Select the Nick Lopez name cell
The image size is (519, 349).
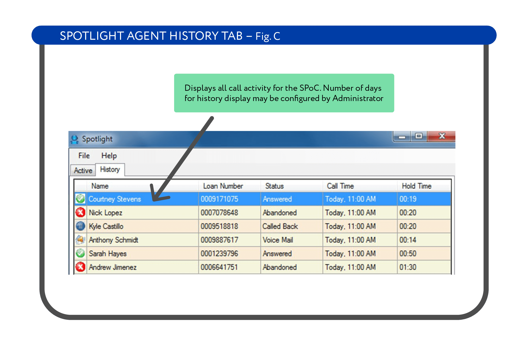(143, 213)
